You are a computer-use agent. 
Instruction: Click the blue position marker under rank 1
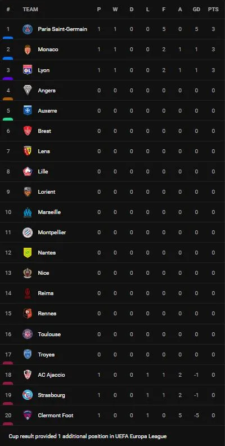tap(8, 38)
